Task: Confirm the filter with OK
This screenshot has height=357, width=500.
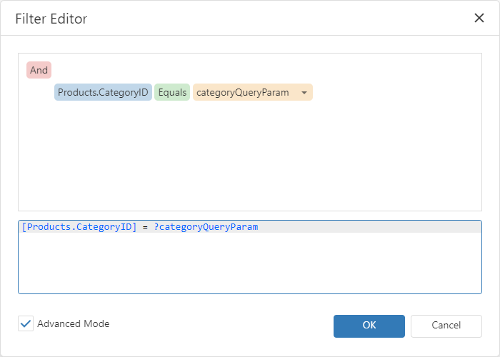Action: click(369, 326)
